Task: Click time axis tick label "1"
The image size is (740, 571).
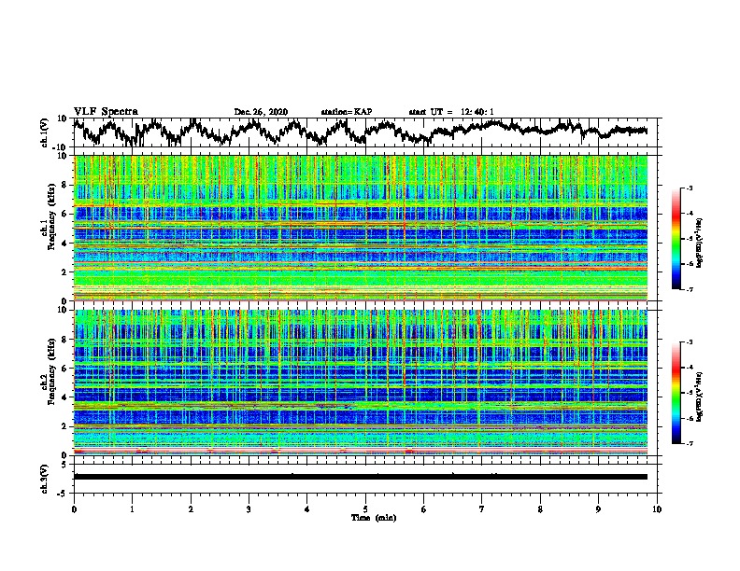Action: click(x=132, y=509)
